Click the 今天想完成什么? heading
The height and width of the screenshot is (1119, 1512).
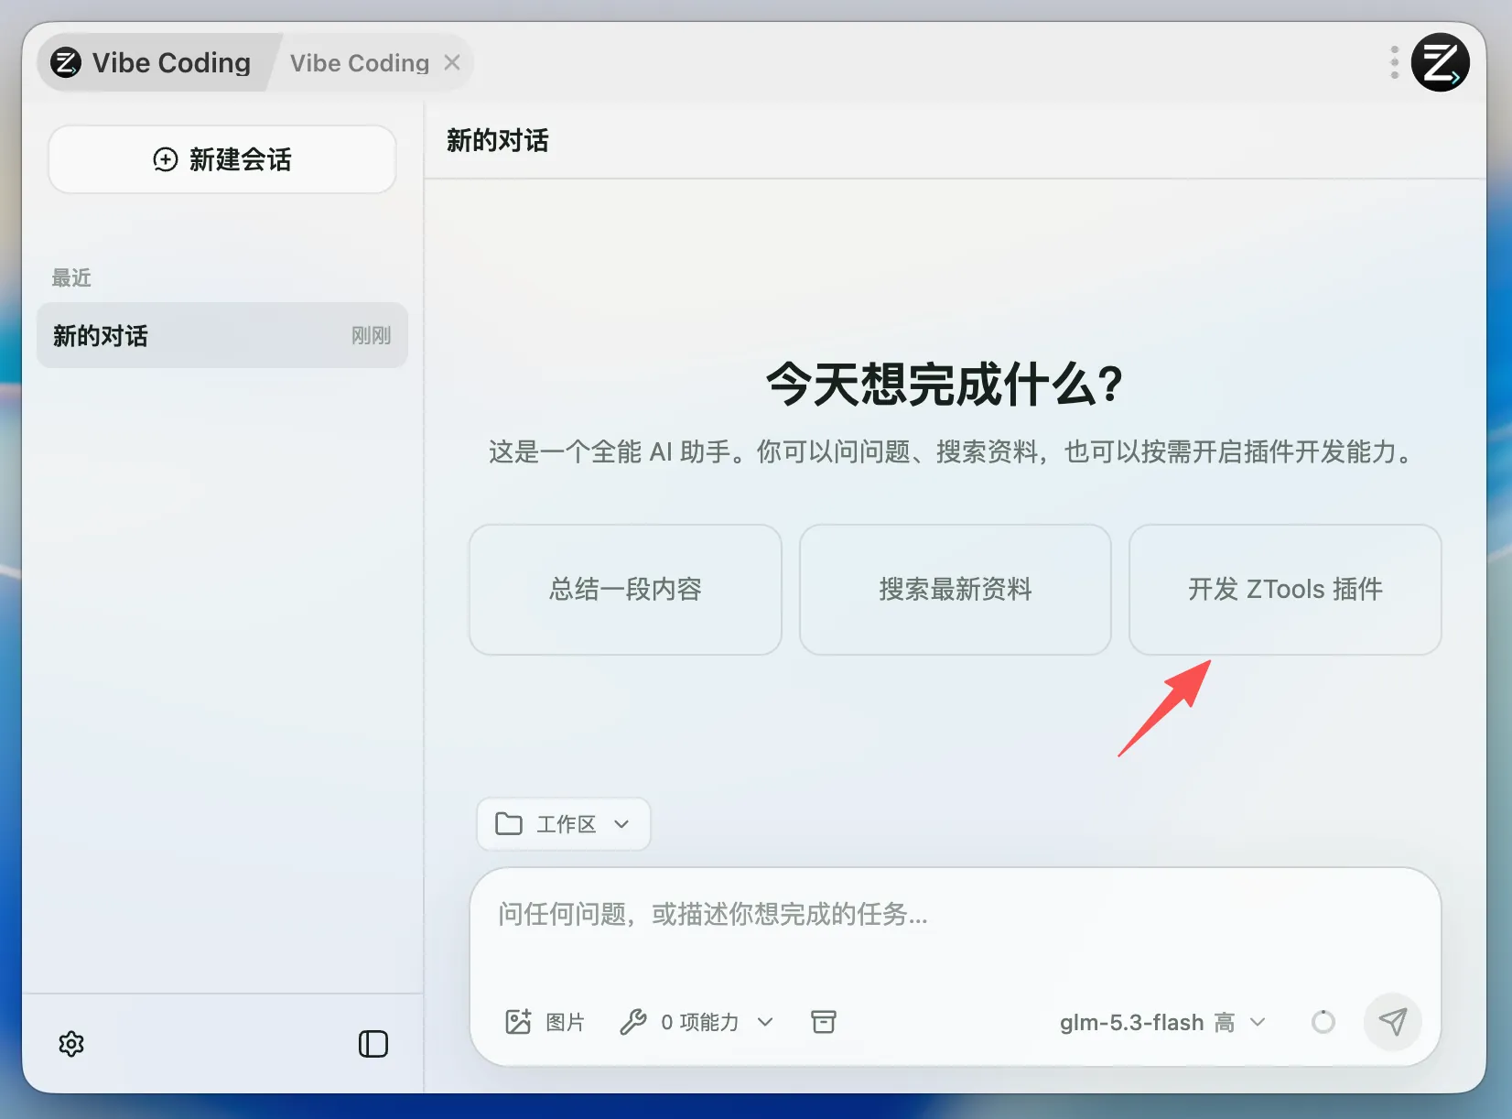[x=945, y=384]
